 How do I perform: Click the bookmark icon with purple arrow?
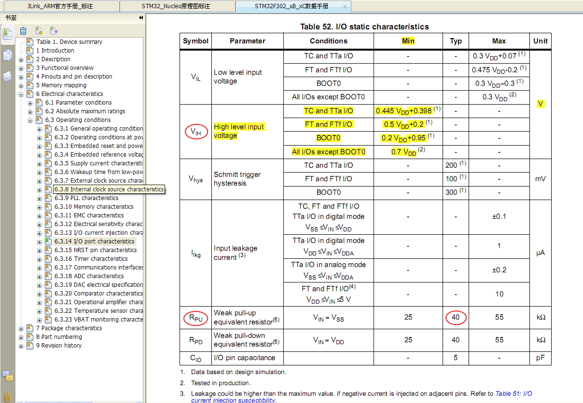54,31
